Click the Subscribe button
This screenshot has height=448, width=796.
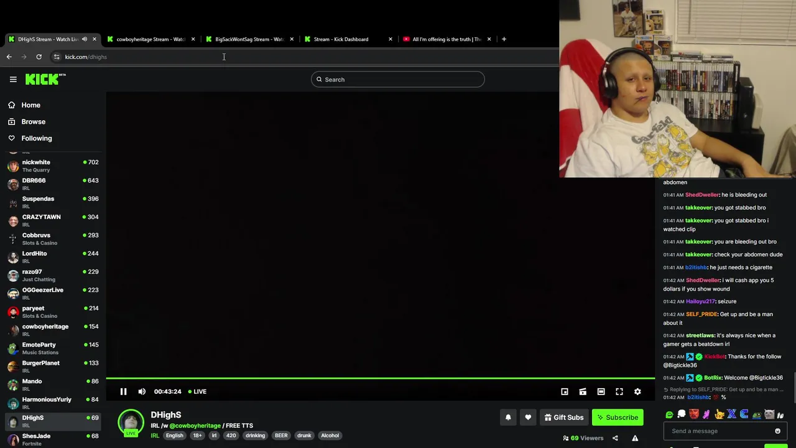[618, 418]
